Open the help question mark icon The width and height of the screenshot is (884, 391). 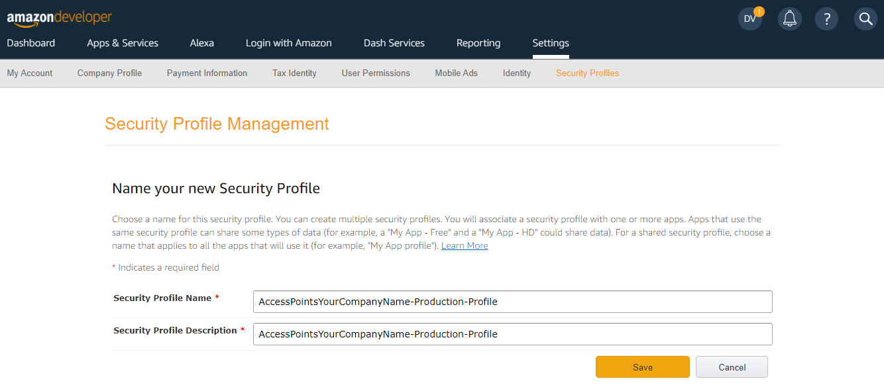coord(826,19)
